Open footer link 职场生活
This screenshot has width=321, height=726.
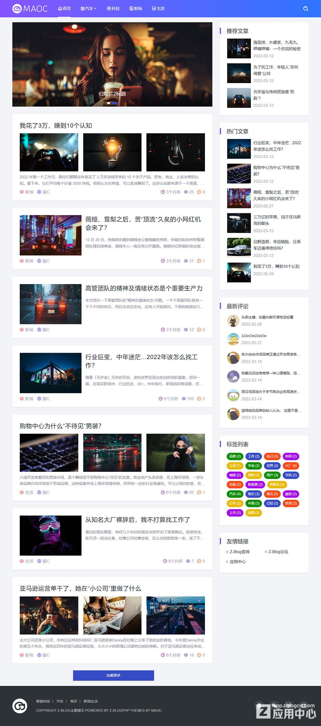click(91, 701)
